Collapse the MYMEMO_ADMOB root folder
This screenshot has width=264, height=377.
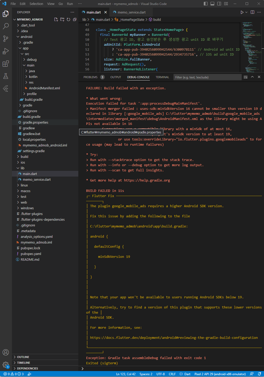[30, 19]
